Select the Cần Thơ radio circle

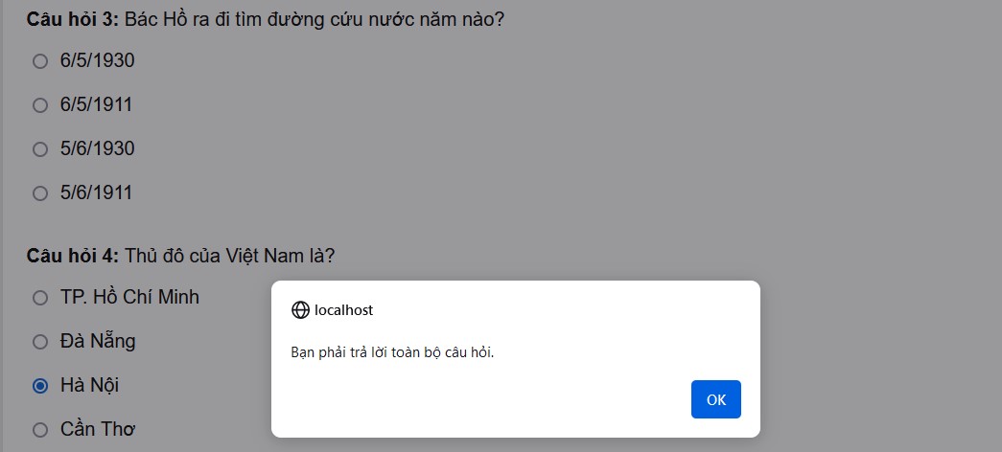click(x=40, y=430)
